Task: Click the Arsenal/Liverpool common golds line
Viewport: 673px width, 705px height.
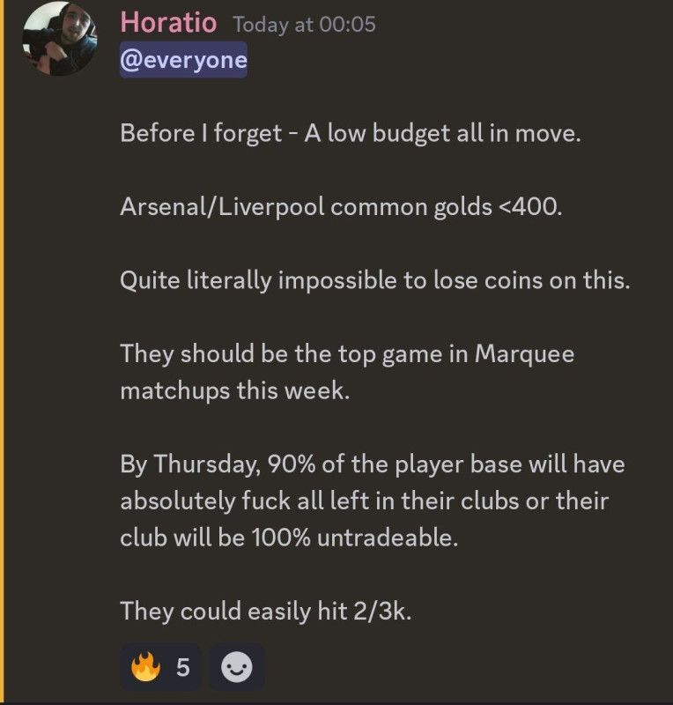Action: [341, 207]
